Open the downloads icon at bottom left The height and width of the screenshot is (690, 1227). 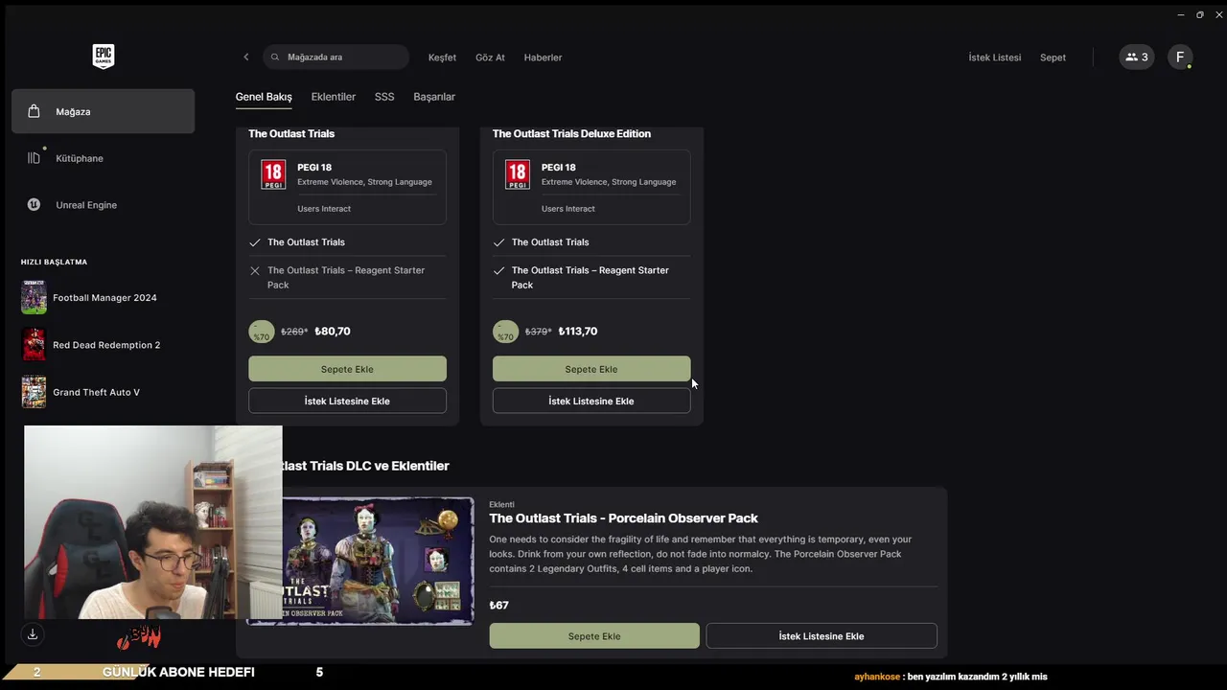click(x=32, y=634)
